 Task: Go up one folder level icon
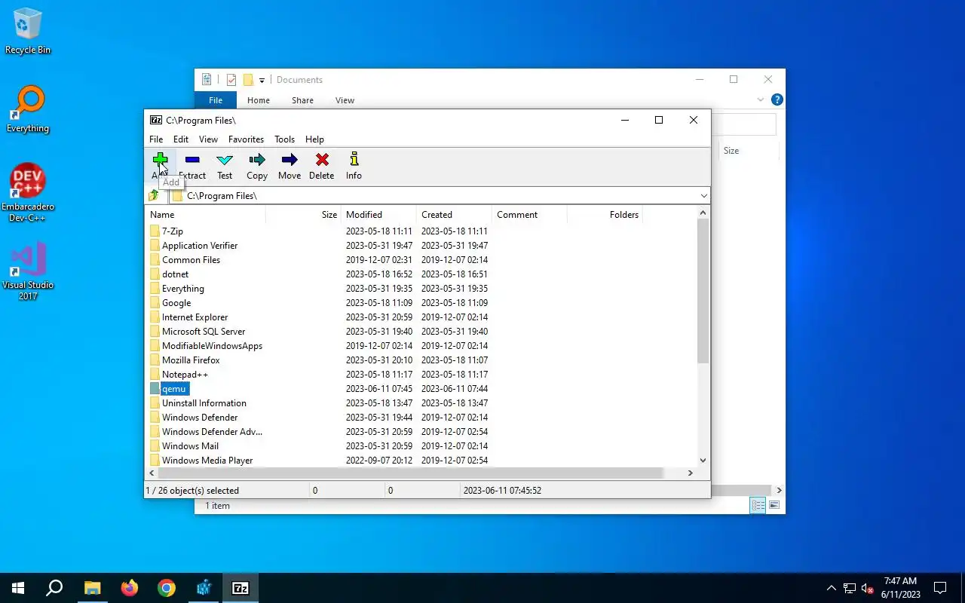tap(155, 195)
